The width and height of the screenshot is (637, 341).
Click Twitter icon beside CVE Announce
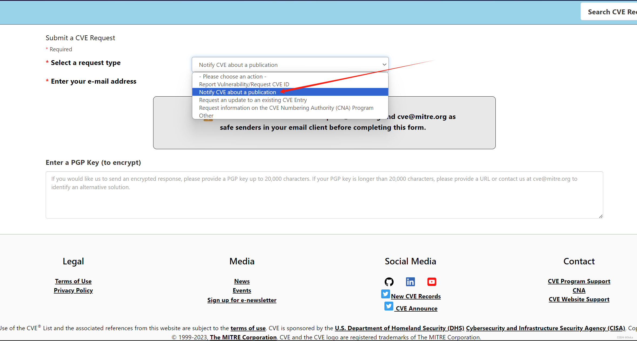tap(389, 306)
